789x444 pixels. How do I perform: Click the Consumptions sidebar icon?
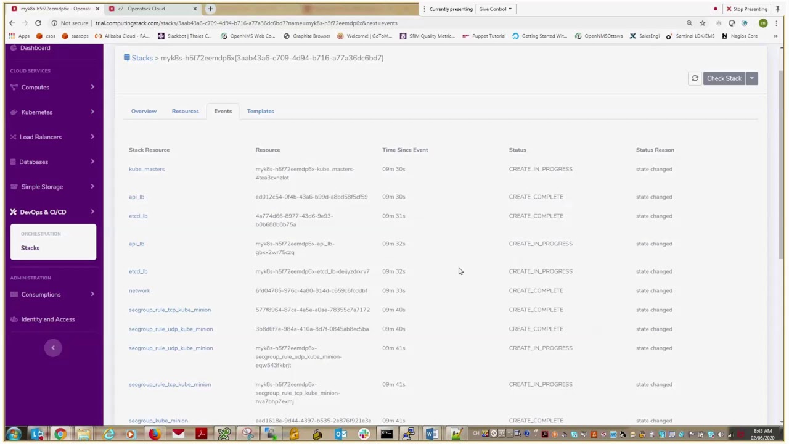13,294
